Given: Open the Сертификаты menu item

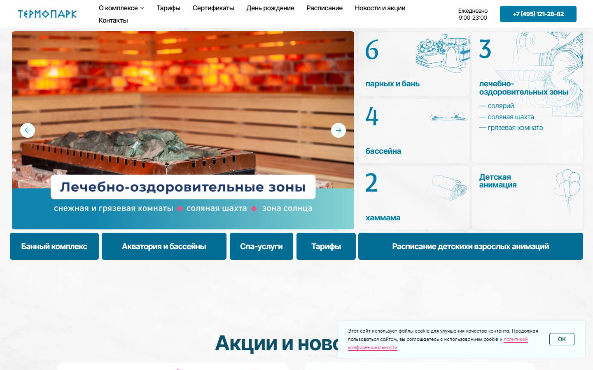Looking at the screenshot, I should pyautogui.click(x=213, y=8).
